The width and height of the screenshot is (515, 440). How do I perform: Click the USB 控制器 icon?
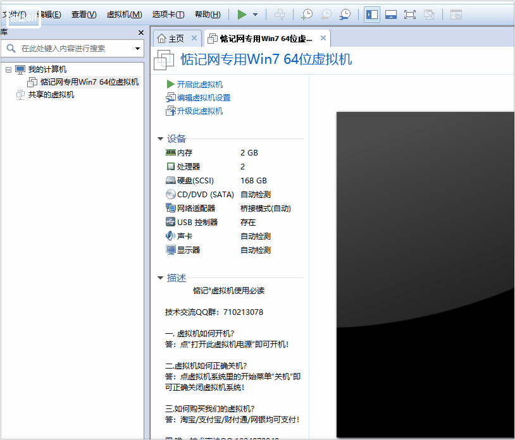170,222
